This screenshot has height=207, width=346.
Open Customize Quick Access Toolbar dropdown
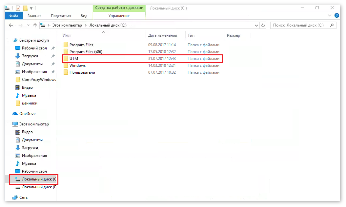pyautogui.click(x=31, y=8)
